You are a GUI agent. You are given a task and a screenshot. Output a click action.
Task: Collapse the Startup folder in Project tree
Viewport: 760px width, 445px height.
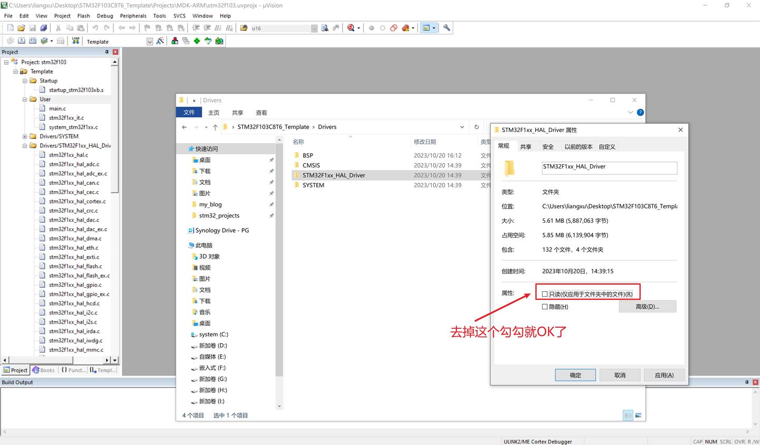[x=24, y=80]
